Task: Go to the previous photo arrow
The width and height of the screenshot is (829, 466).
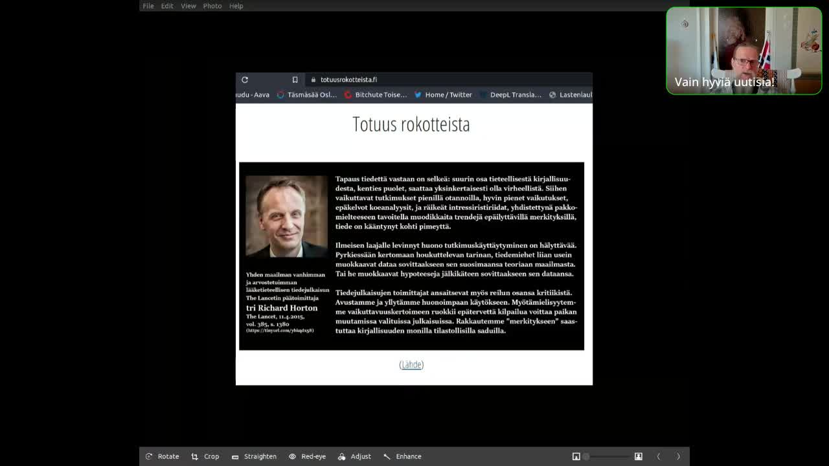Action: [x=659, y=456]
